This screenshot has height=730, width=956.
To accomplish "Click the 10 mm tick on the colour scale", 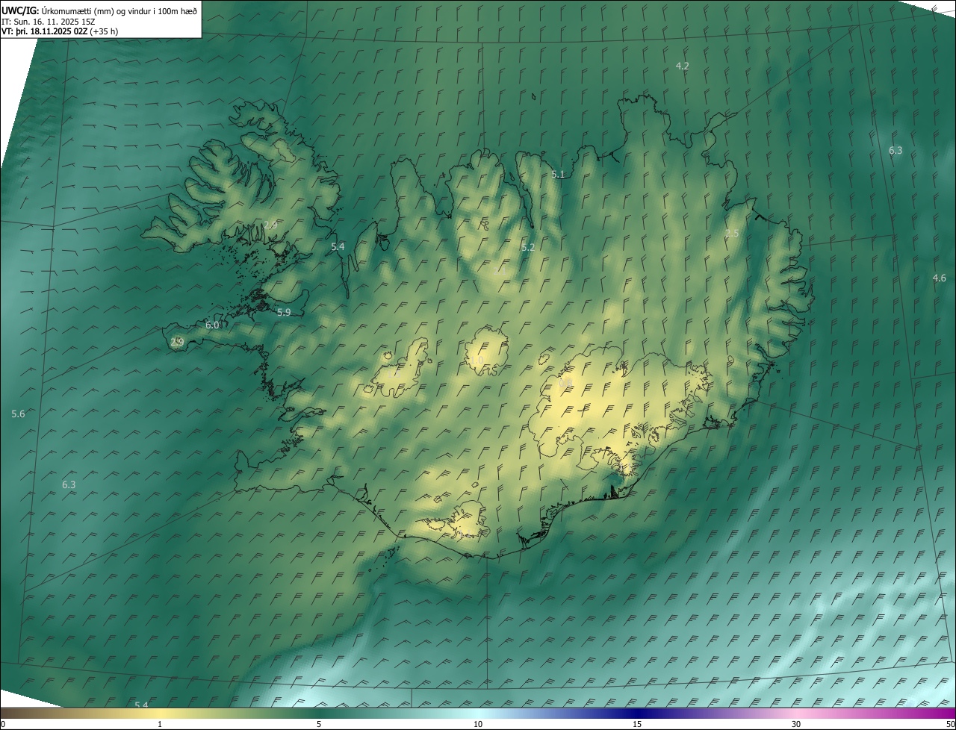I will click(x=478, y=724).
